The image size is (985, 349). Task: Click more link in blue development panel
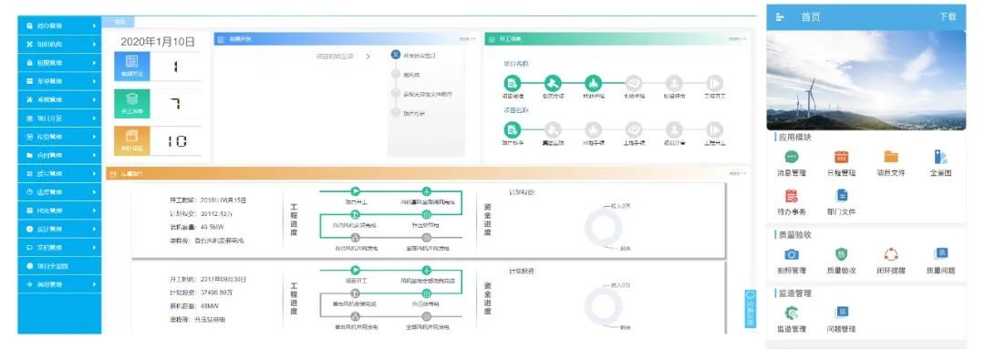(467, 39)
